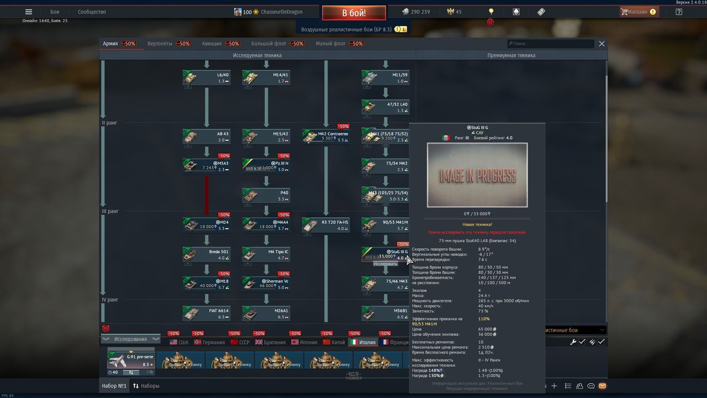
Task: Select the M14/41 vehicle card
Action: click(x=266, y=77)
